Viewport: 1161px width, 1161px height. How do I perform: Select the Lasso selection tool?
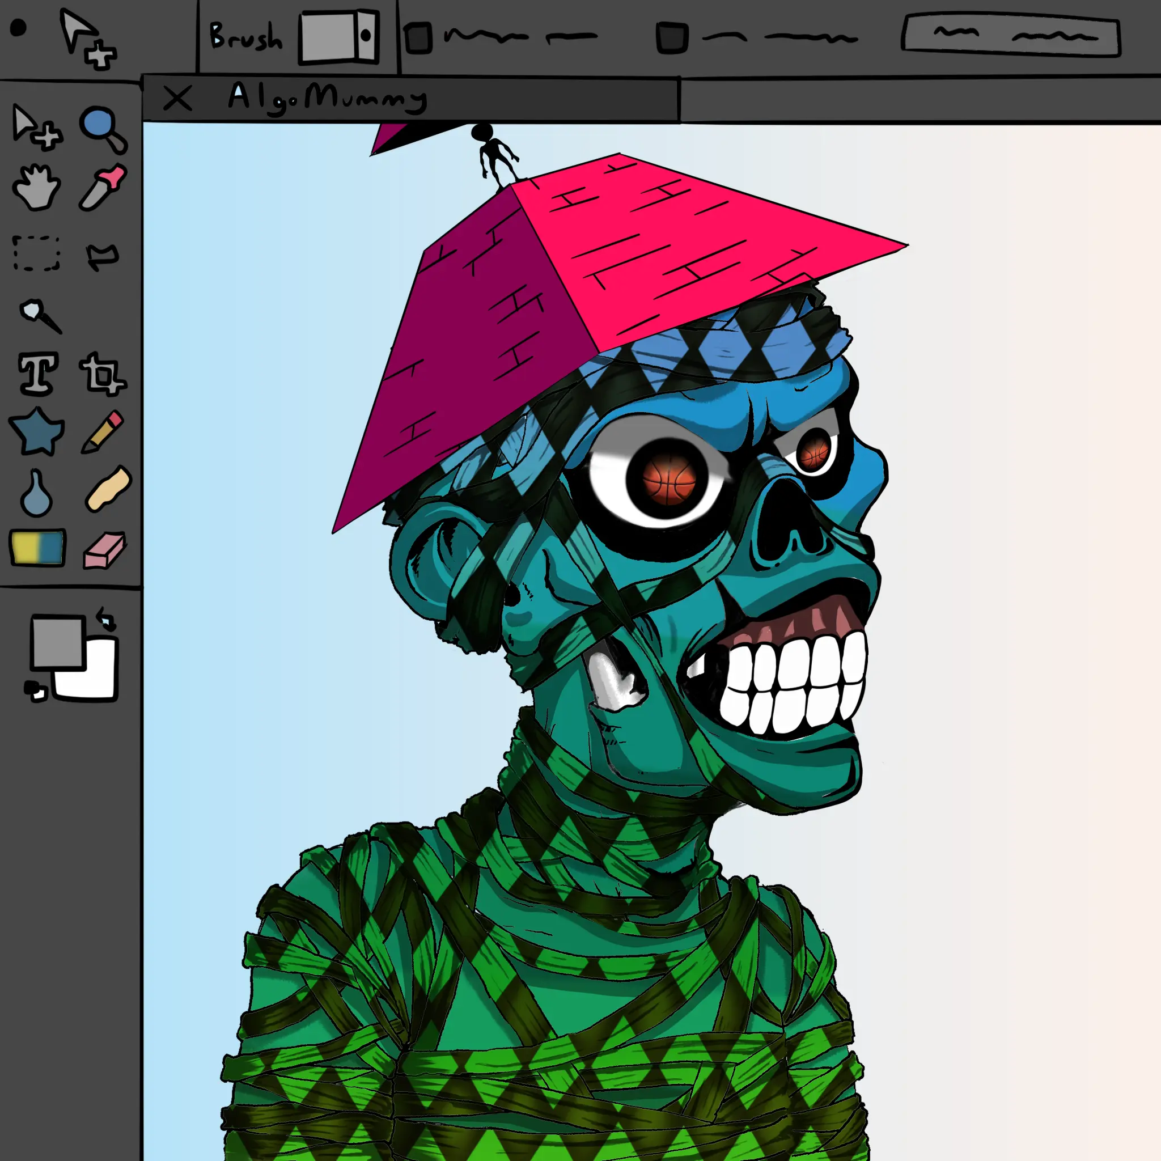point(102,257)
